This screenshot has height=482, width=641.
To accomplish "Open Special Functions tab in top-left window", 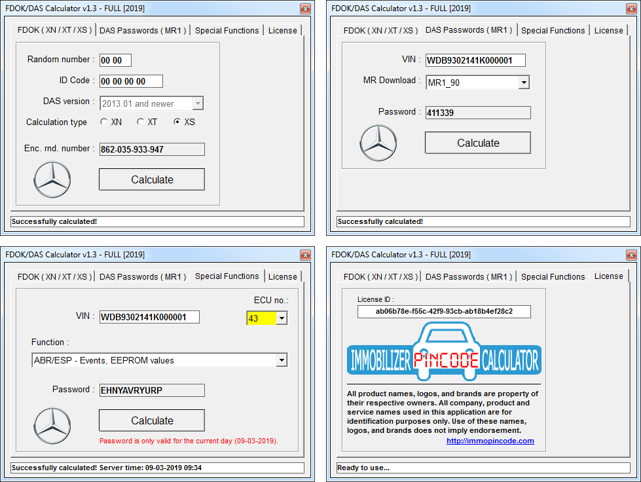I will pos(227,31).
